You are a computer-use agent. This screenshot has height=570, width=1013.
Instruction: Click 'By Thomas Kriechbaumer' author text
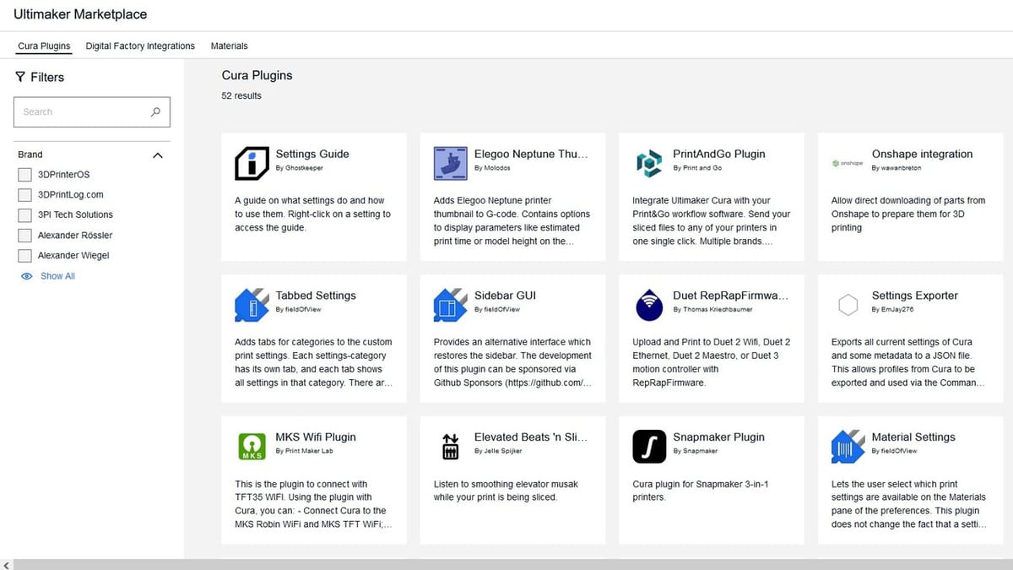click(712, 310)
